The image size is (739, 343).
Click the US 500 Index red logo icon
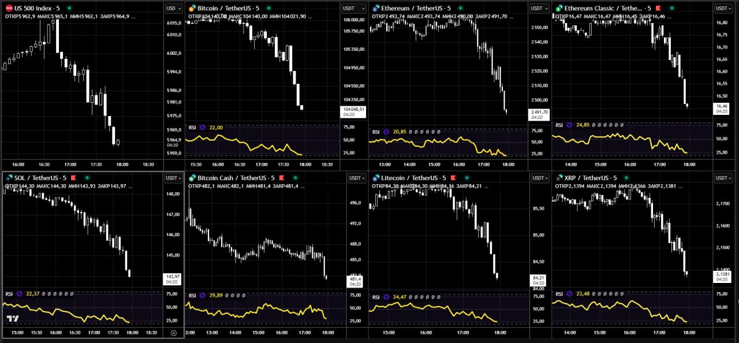coord(9,8)
